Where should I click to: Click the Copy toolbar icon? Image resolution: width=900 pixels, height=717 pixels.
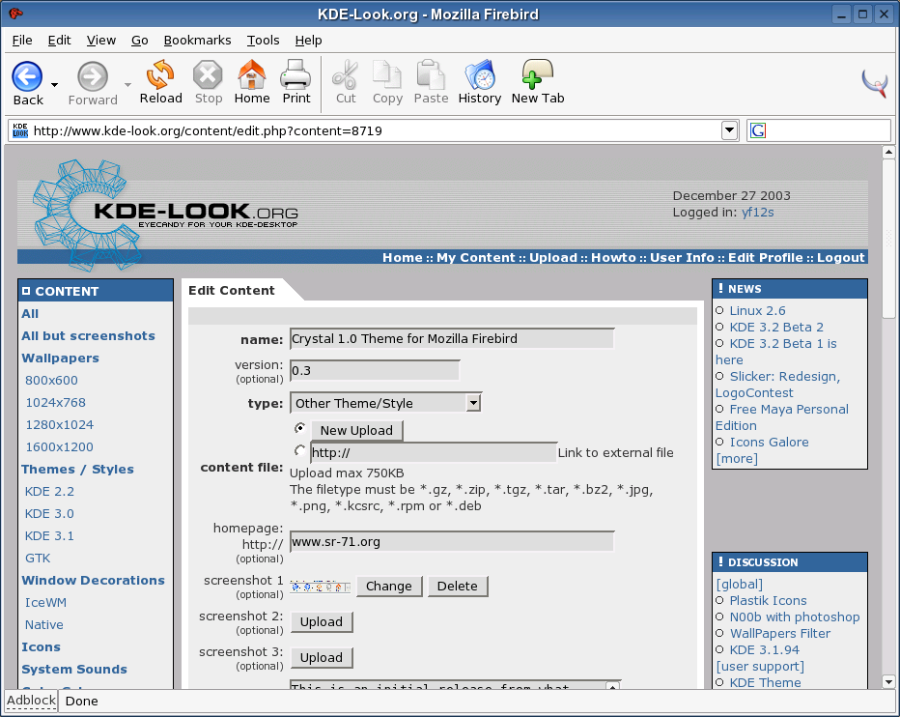(x=387, y=74)
